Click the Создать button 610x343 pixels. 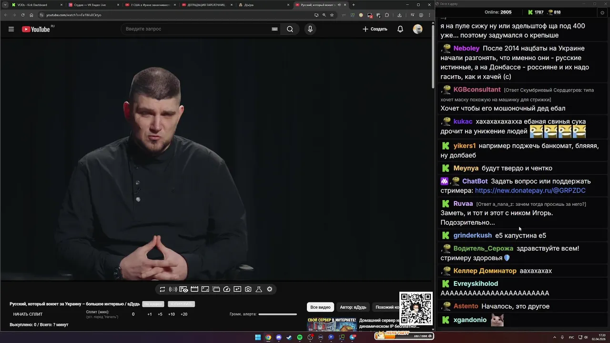pyautogui.click(x=375, y=29)
